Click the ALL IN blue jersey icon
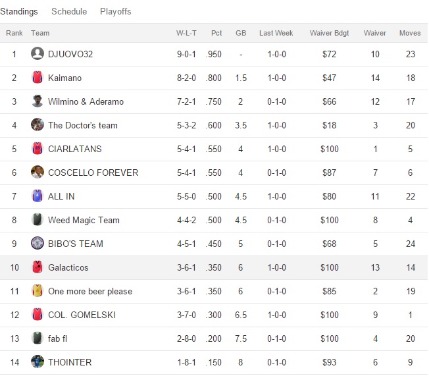Image resolution: width=429 pixels, height=376 pixels. pyautogui.click(x=38, y=196)
